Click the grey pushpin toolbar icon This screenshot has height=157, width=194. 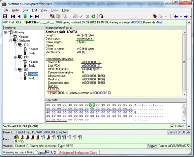click(161, 16)
